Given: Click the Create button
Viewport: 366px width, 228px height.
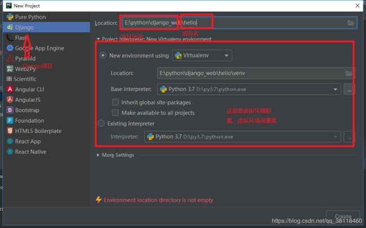Looking at the screenshot, I should pos(343,216).
